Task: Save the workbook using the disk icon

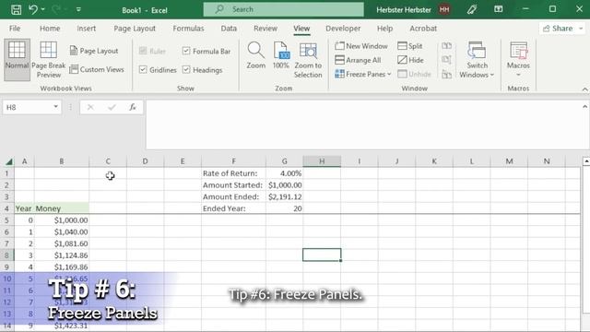Action: click(16, 9)
